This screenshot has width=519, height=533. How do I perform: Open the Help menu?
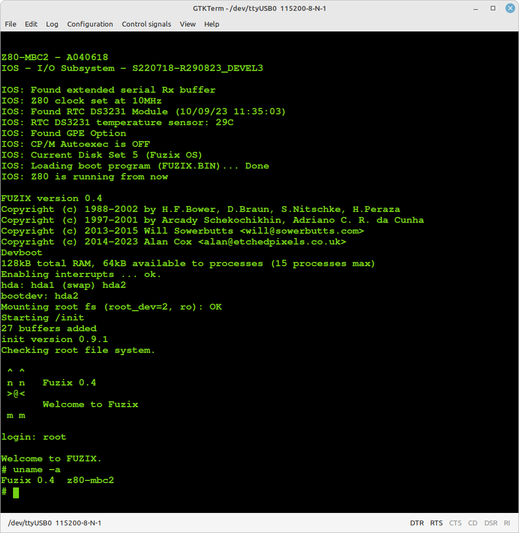coord(212,24)
